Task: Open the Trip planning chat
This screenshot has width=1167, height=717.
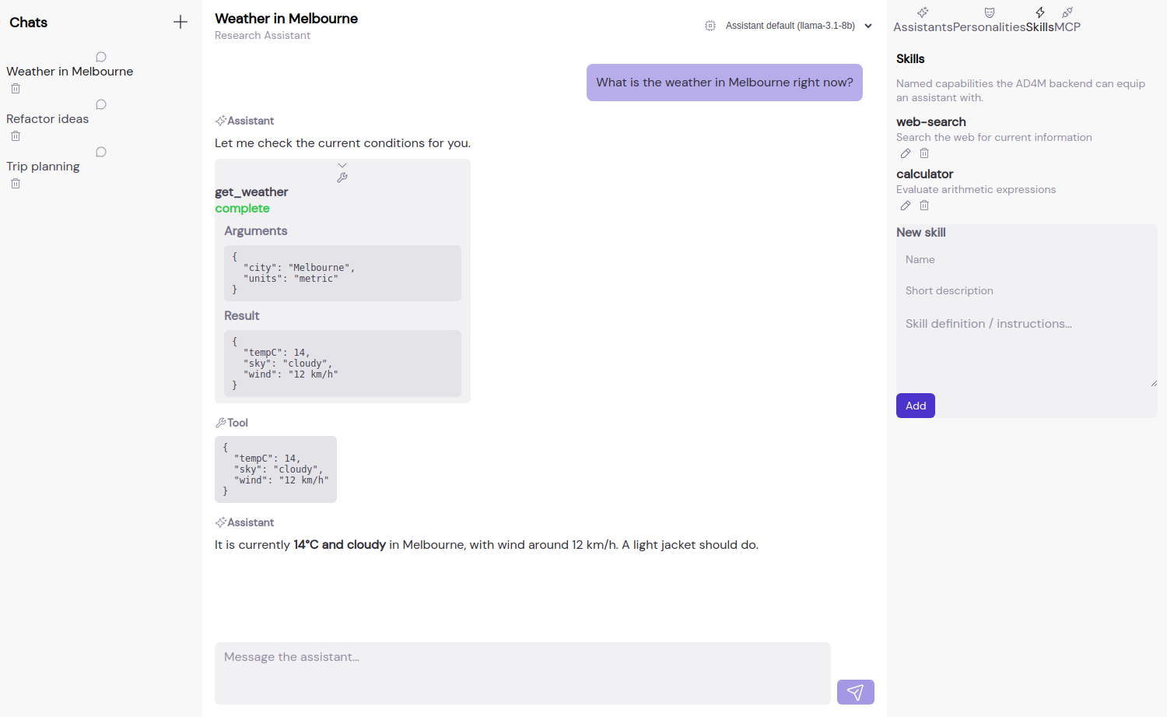Action: 43,167
